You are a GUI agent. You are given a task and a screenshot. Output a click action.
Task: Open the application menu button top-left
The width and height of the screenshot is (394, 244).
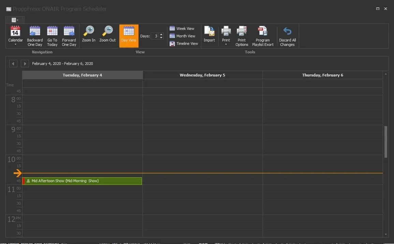[14, 19]
